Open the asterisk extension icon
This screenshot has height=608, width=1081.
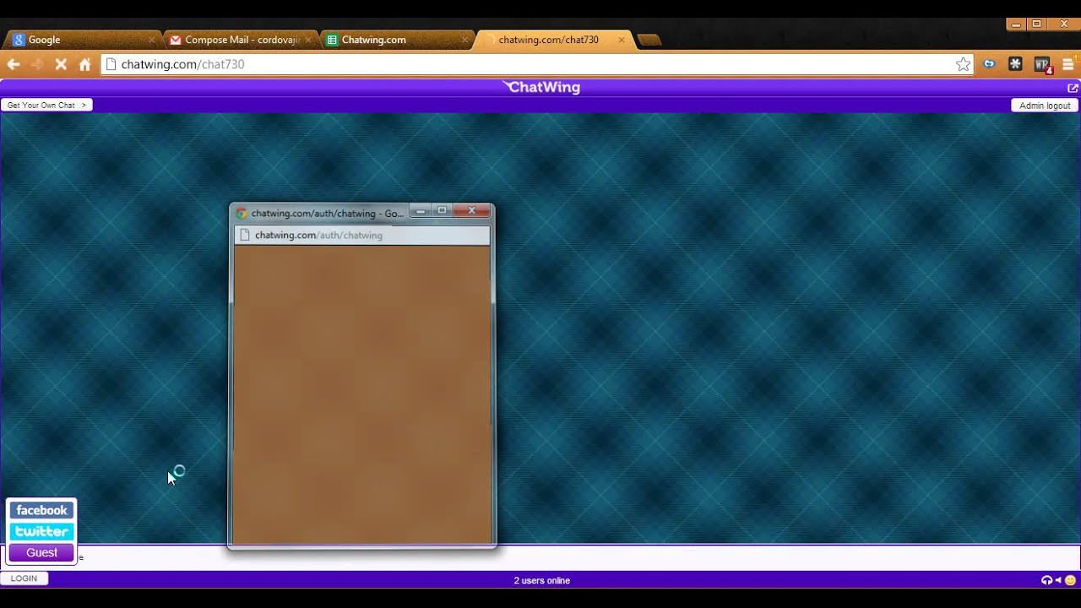click(1015, 64)
